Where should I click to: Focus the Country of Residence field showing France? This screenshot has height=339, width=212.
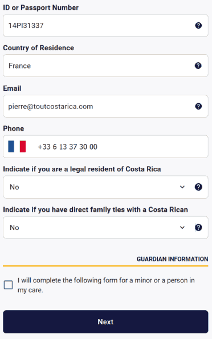[x=105, y=66]
